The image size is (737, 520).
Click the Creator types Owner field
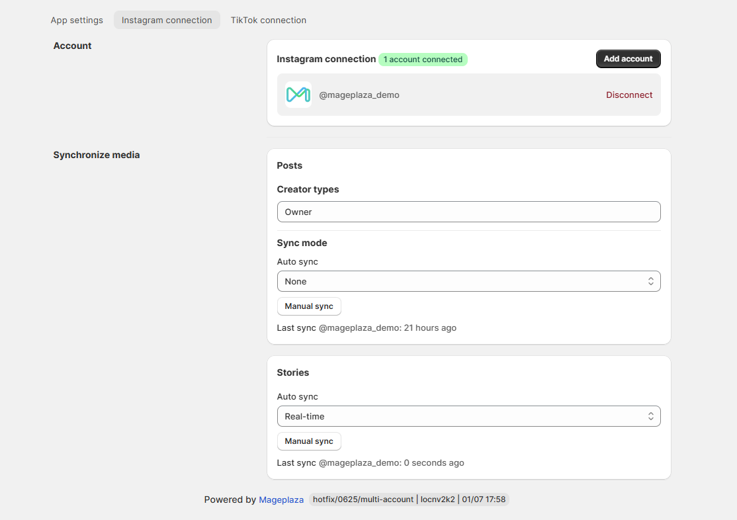point(468,212)
